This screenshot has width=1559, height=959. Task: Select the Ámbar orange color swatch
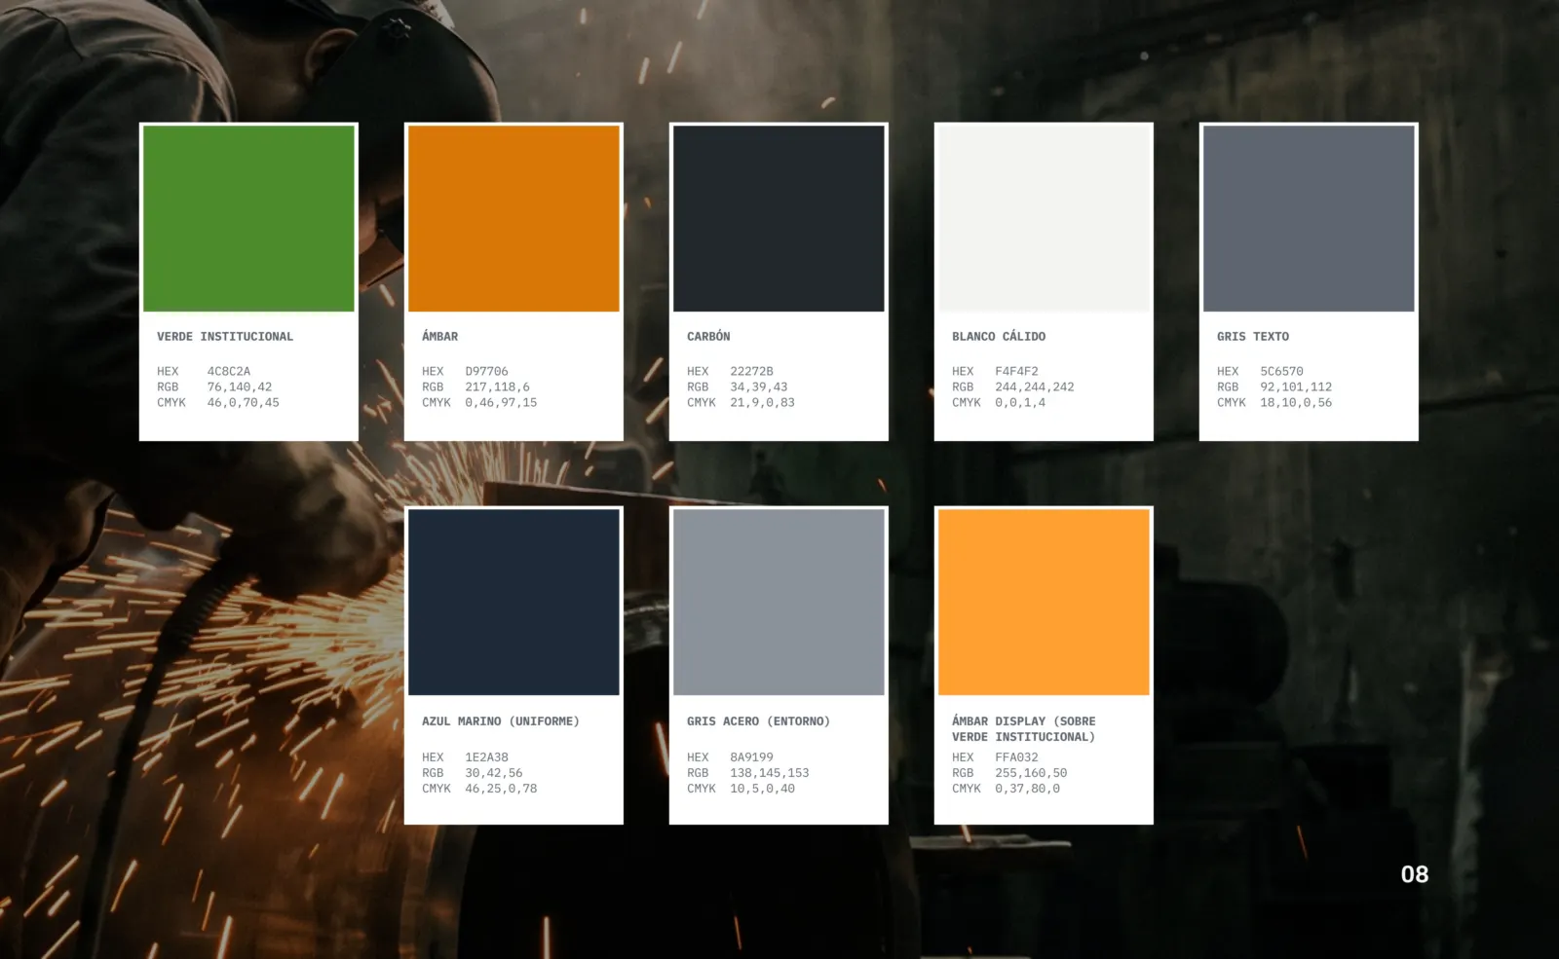click(x=513, y=219)
